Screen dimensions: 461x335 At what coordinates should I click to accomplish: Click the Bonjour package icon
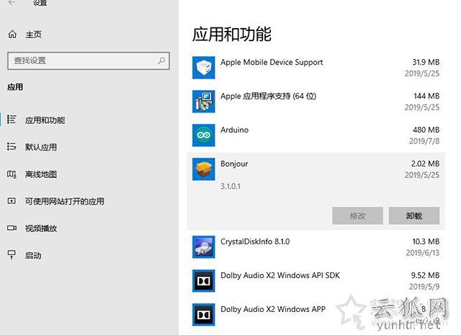(x=203, y=169)
